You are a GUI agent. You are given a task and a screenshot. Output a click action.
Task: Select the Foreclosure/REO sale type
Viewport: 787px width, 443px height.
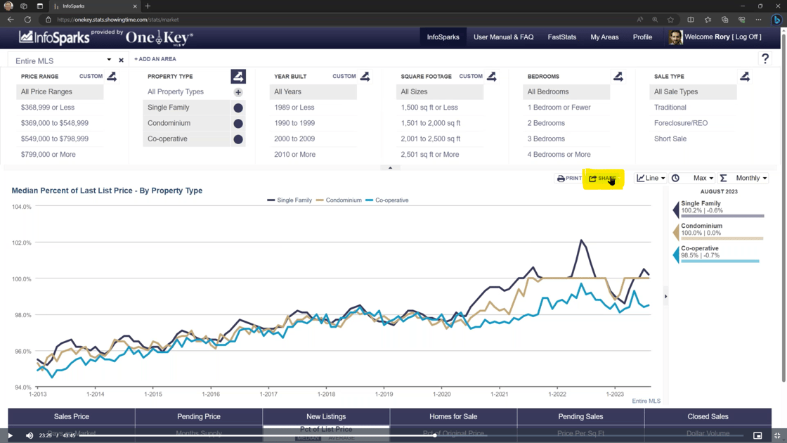(681, 123)
